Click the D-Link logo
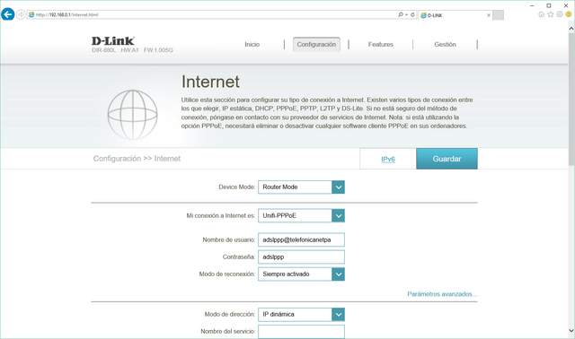Image resolution: width=575 pixels, height=339 pixels. (x=113, y=40)
